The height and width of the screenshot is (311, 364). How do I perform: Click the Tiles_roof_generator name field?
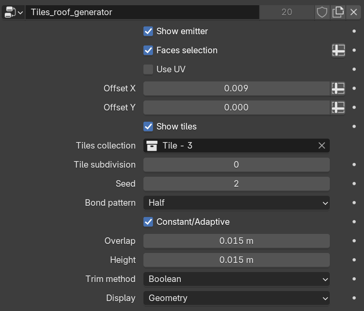click(x=142, y=12)
